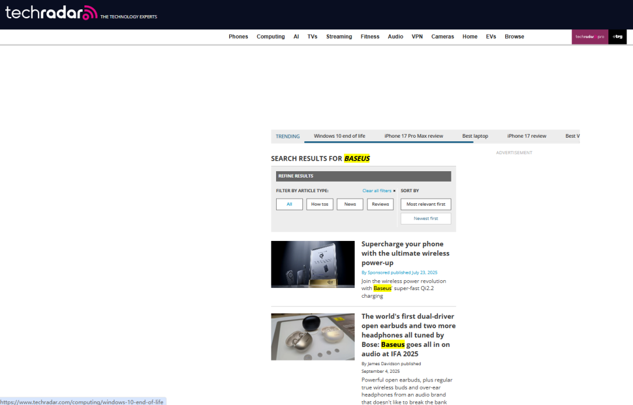The image size is (633, 405).
Task: Click the black TRG logo badge
Action: click(x=617, y=36)
